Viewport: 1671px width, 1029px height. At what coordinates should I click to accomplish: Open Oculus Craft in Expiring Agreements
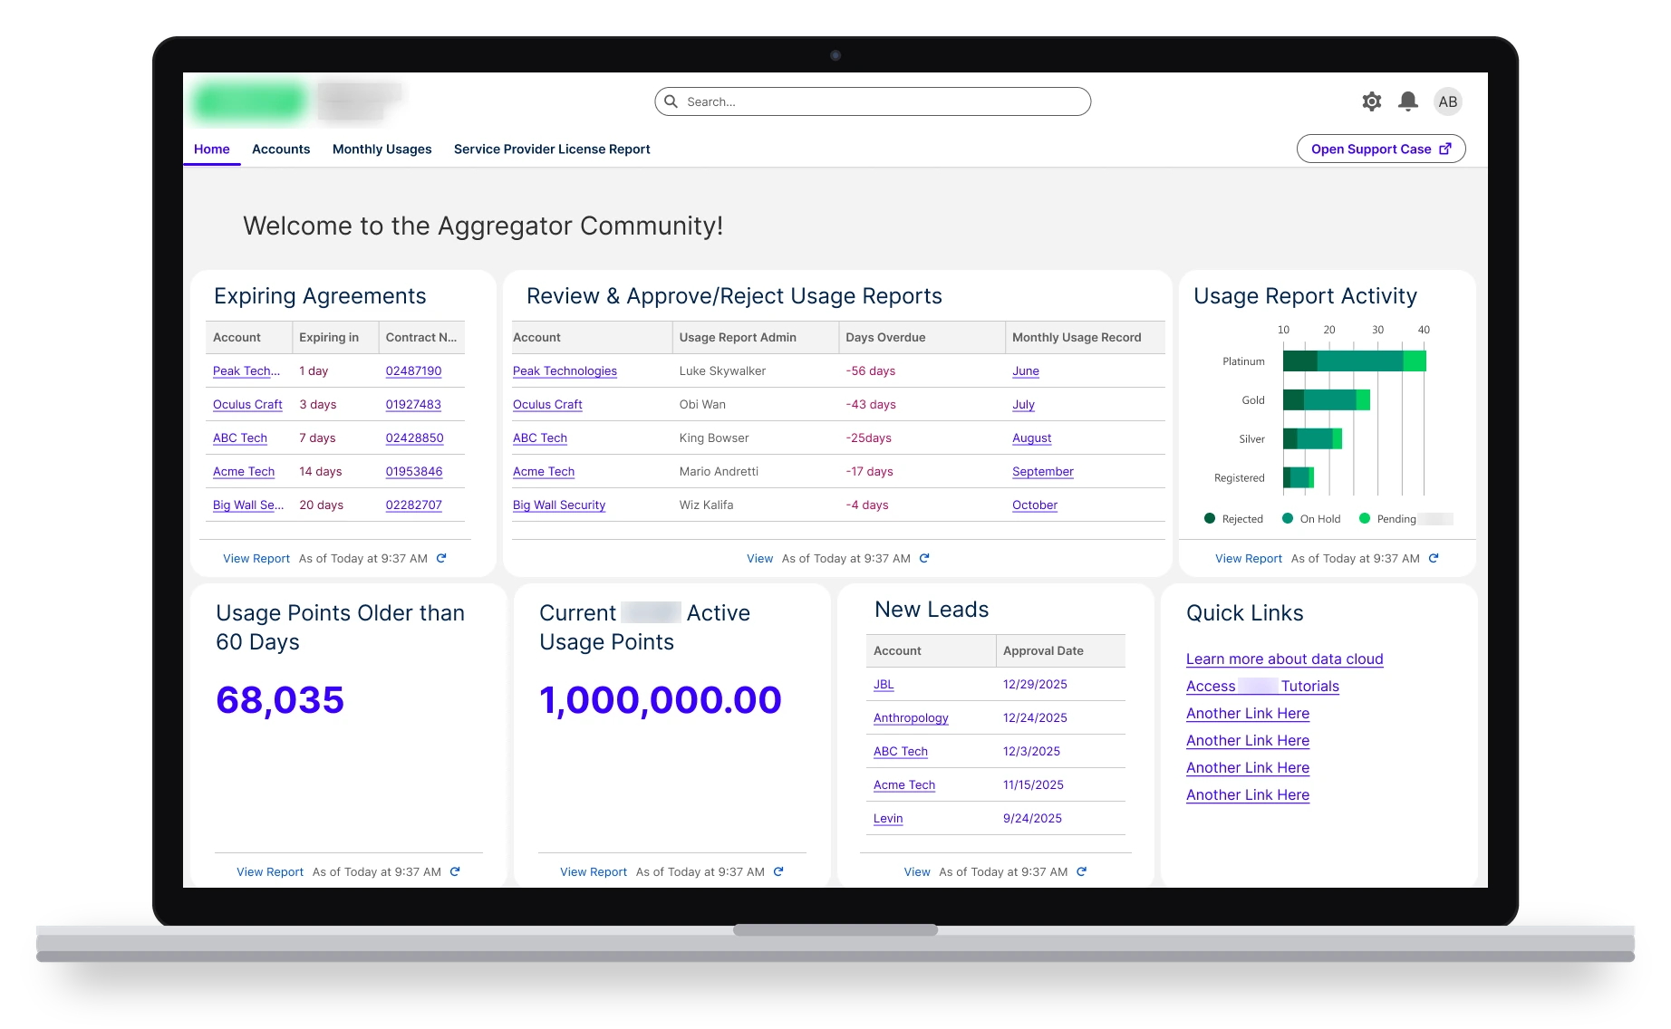tap(247, 404)
